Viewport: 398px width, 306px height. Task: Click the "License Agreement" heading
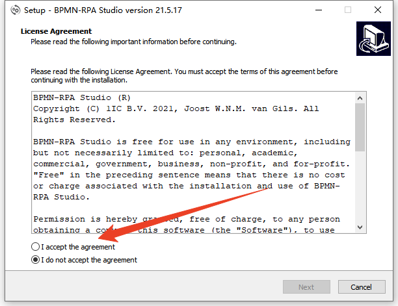coord(56,31)
